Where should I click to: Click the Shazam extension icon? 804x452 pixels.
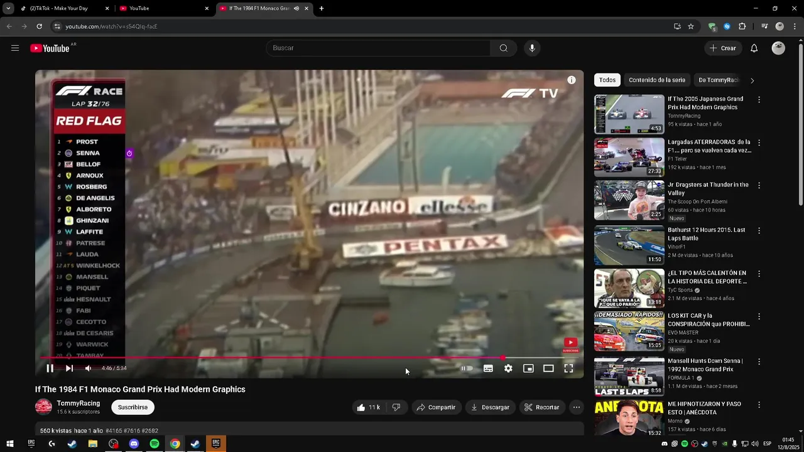click(727, 26)
